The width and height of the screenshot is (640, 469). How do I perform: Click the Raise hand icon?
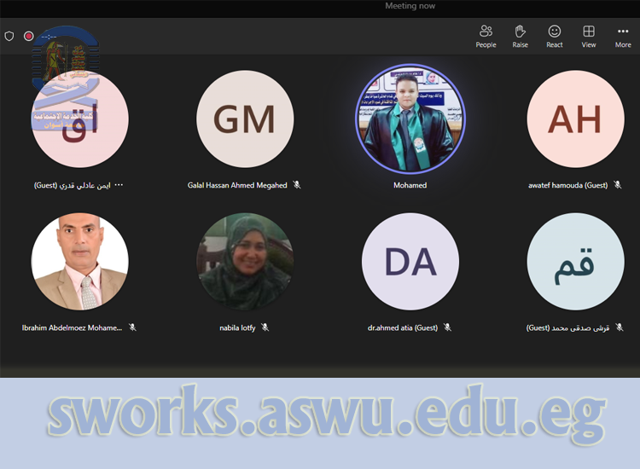[x=520, y=36]
